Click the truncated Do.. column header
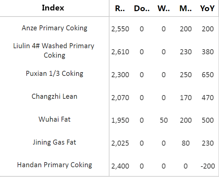This screenshot has height=177, width=219. click(x=142, y=8)
